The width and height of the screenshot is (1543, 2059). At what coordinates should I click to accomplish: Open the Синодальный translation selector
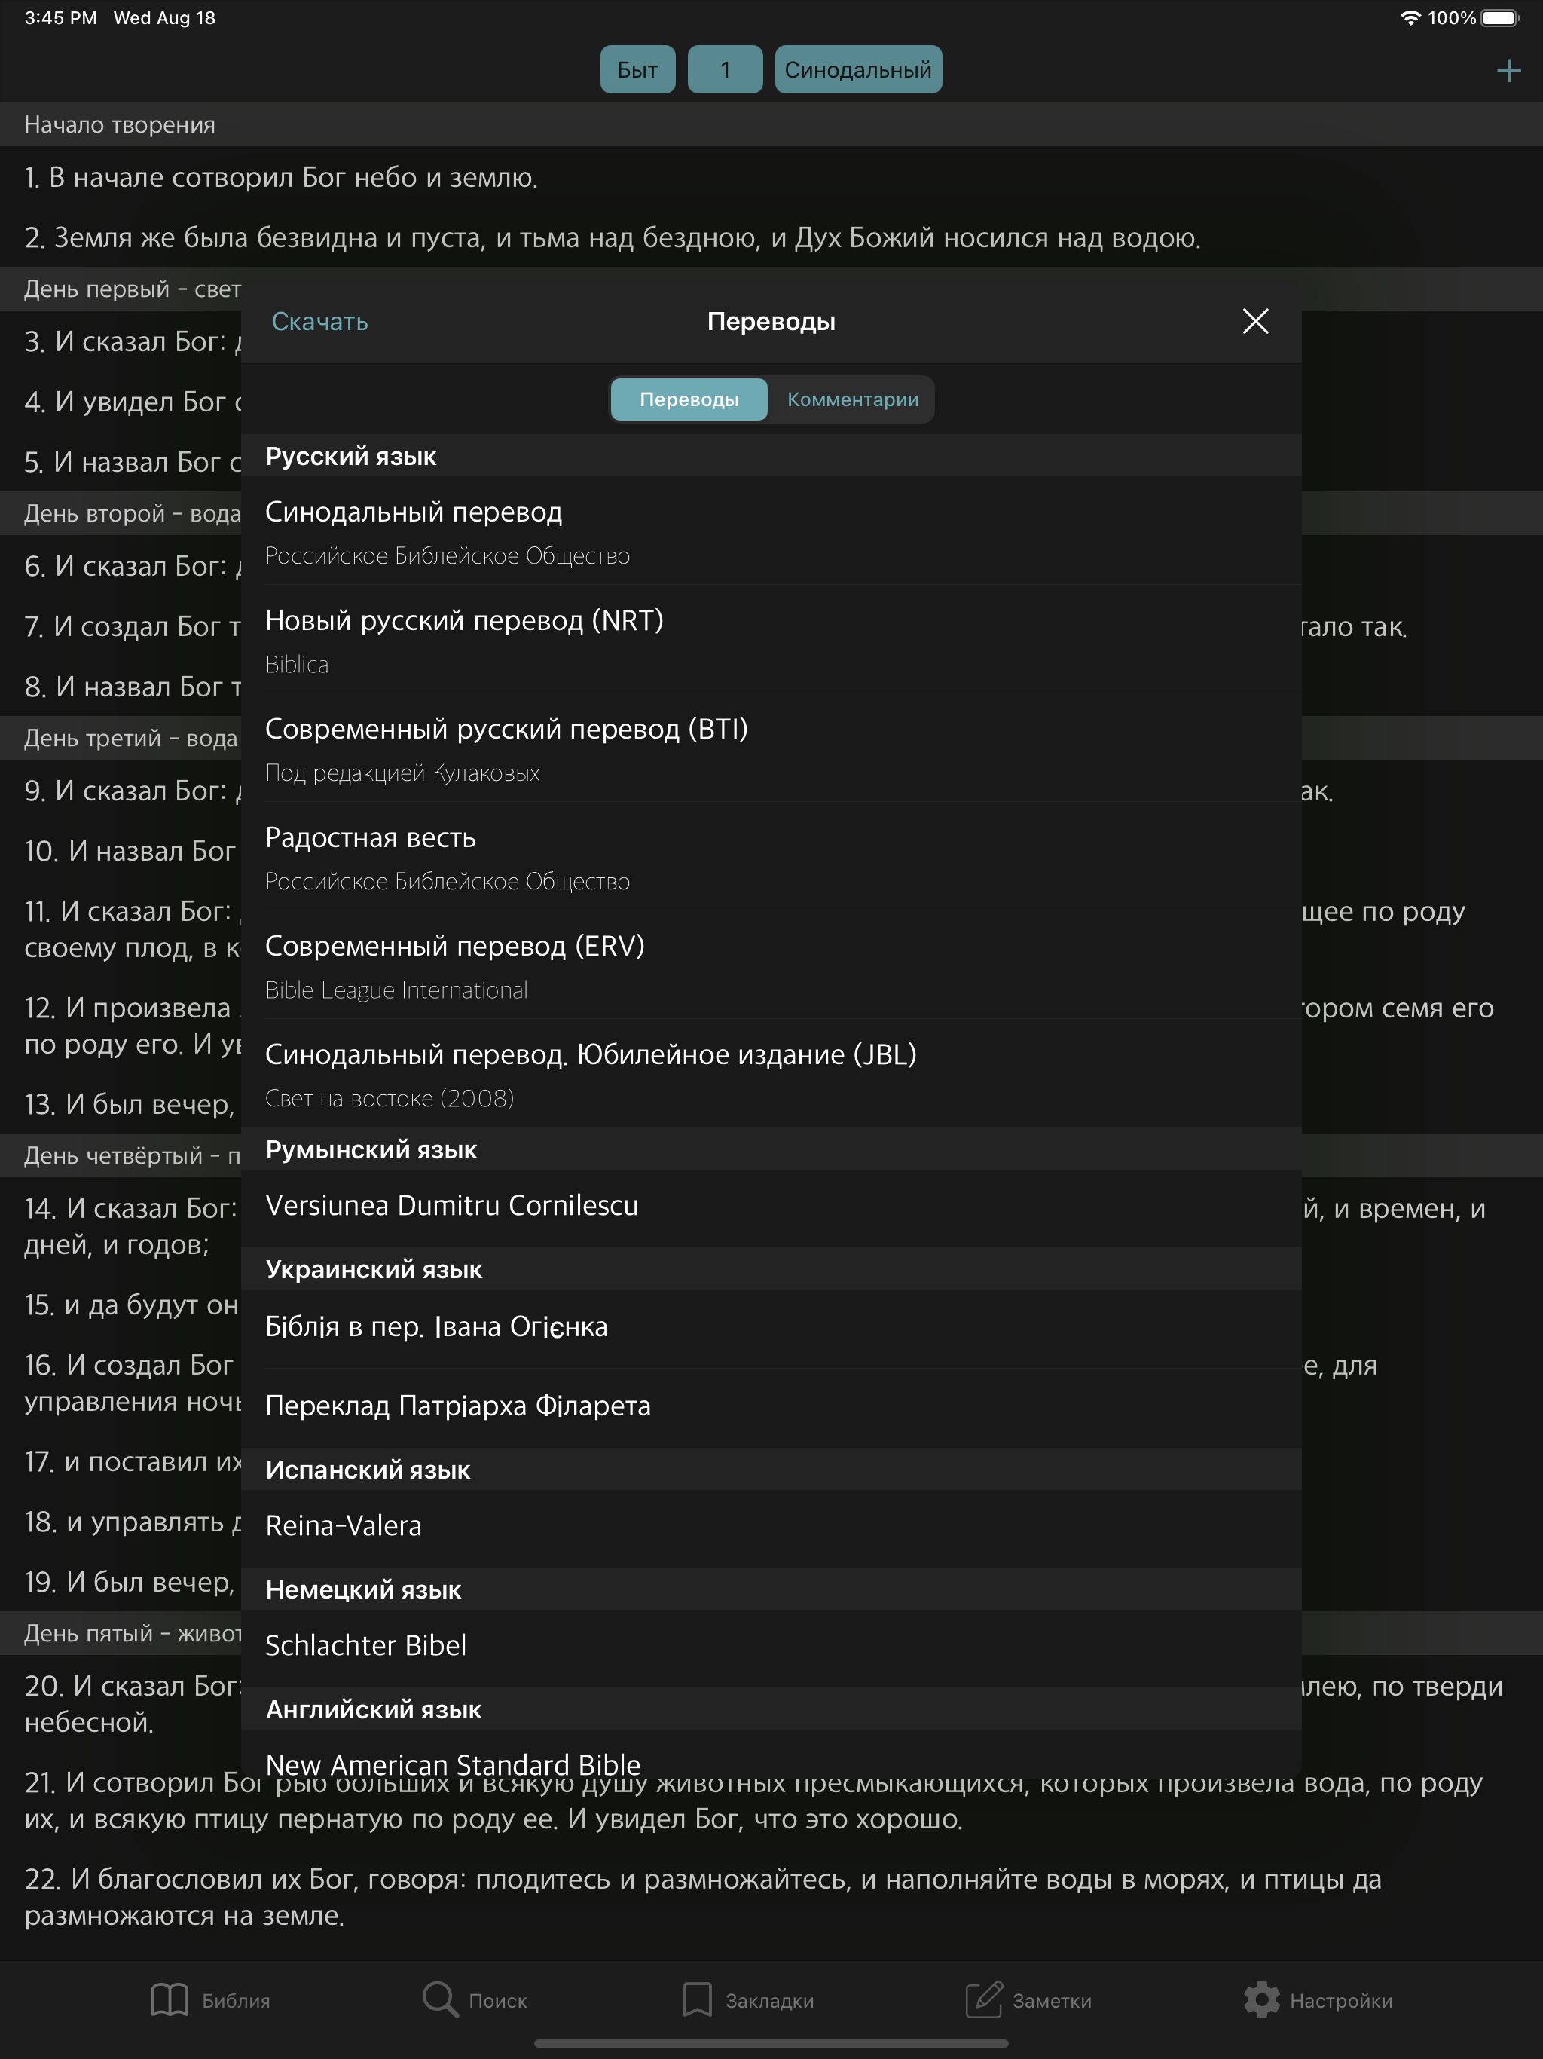tap(857, 70)
